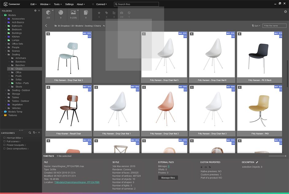Click the back arrow beside the path

[x=46, y=26]
